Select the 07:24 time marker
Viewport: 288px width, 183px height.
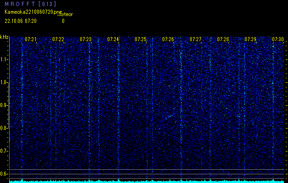tap(113, 39)
